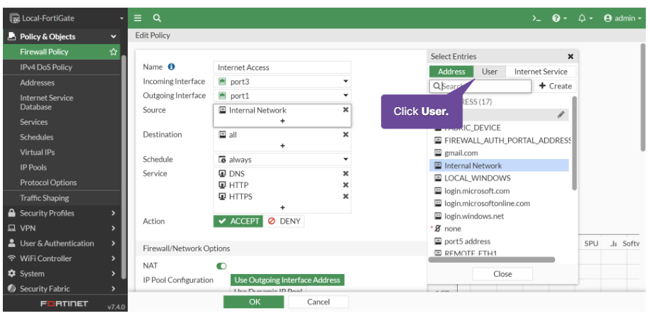
Task: Click the search magnifier in top bar
Action: 157,18
